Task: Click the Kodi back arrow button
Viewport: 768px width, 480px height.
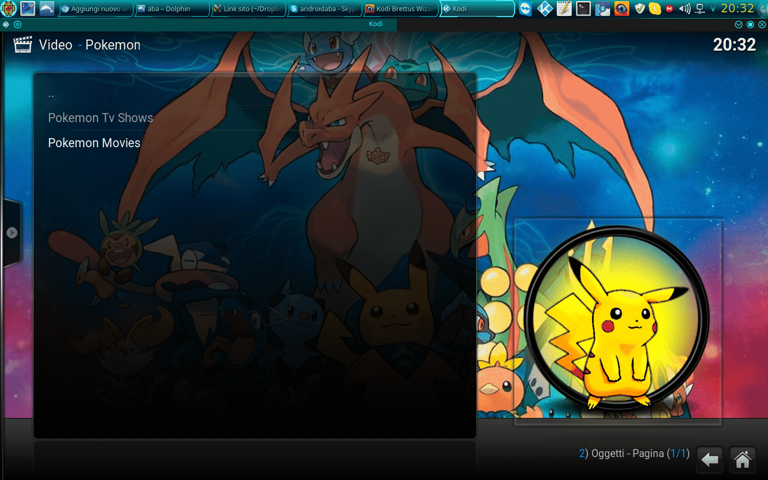Action: point(709,460)
